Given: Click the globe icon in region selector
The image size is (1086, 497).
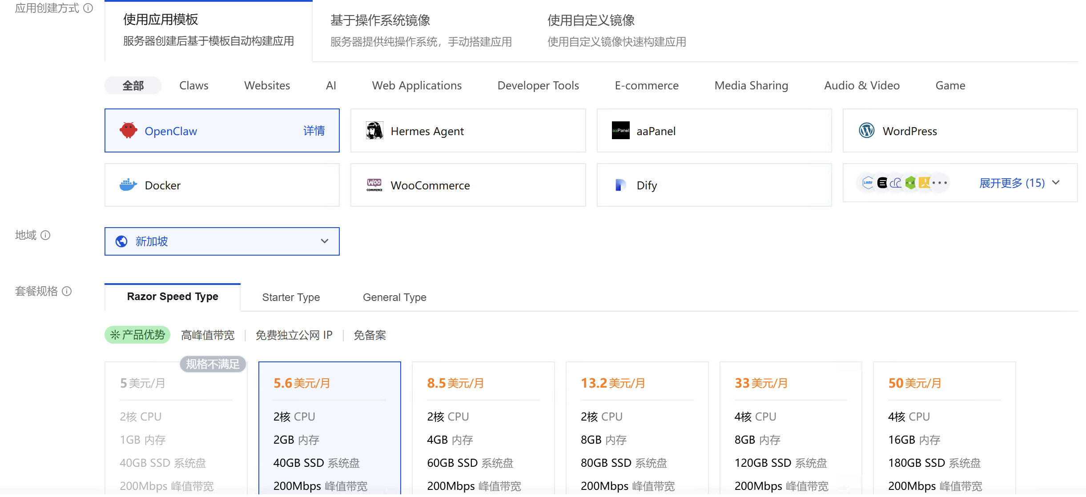Looking at the screenshot, I should click(x=121, y=241).
